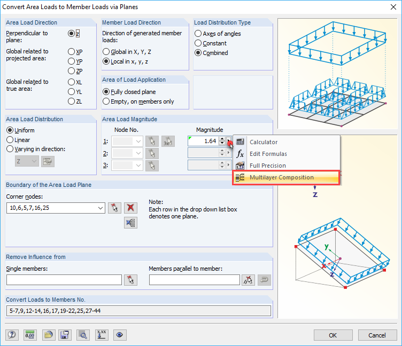The height and width of the screenshot is (346, 402).
Task: Click in the magnitude 1 value field 1.64
Action: tap(203, 141)
